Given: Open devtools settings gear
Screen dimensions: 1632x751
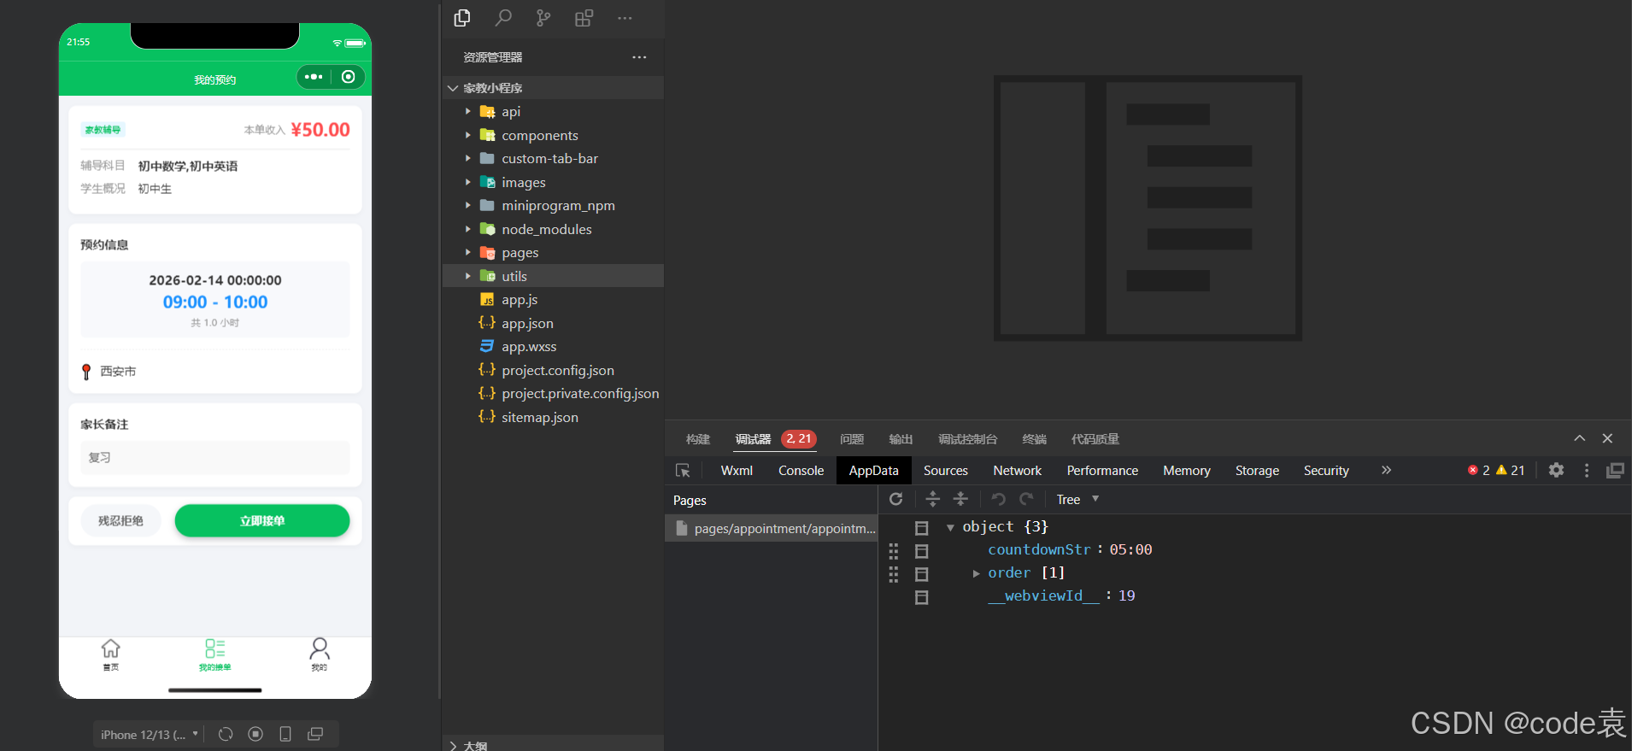Looking at the screenshot, I should 1556,470.
